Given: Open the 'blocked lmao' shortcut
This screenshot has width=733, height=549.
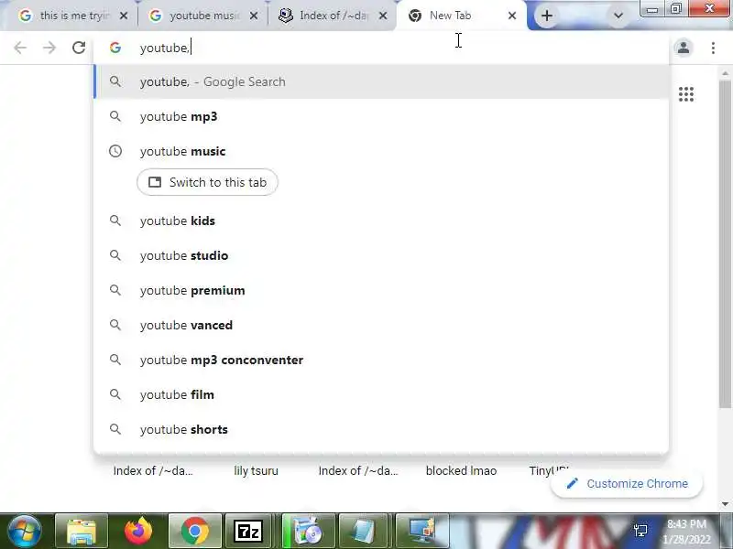Looking at the screenshot, I should [x=461, y=470].
